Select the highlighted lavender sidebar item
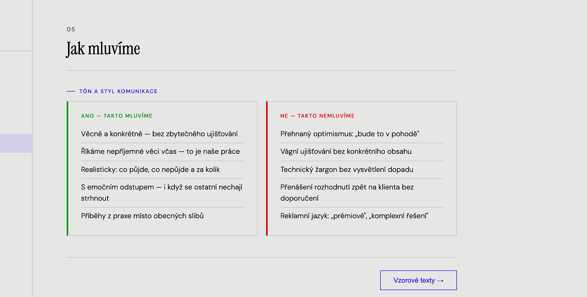The height and width of the screenshot is (297, 587). (16, 143)
